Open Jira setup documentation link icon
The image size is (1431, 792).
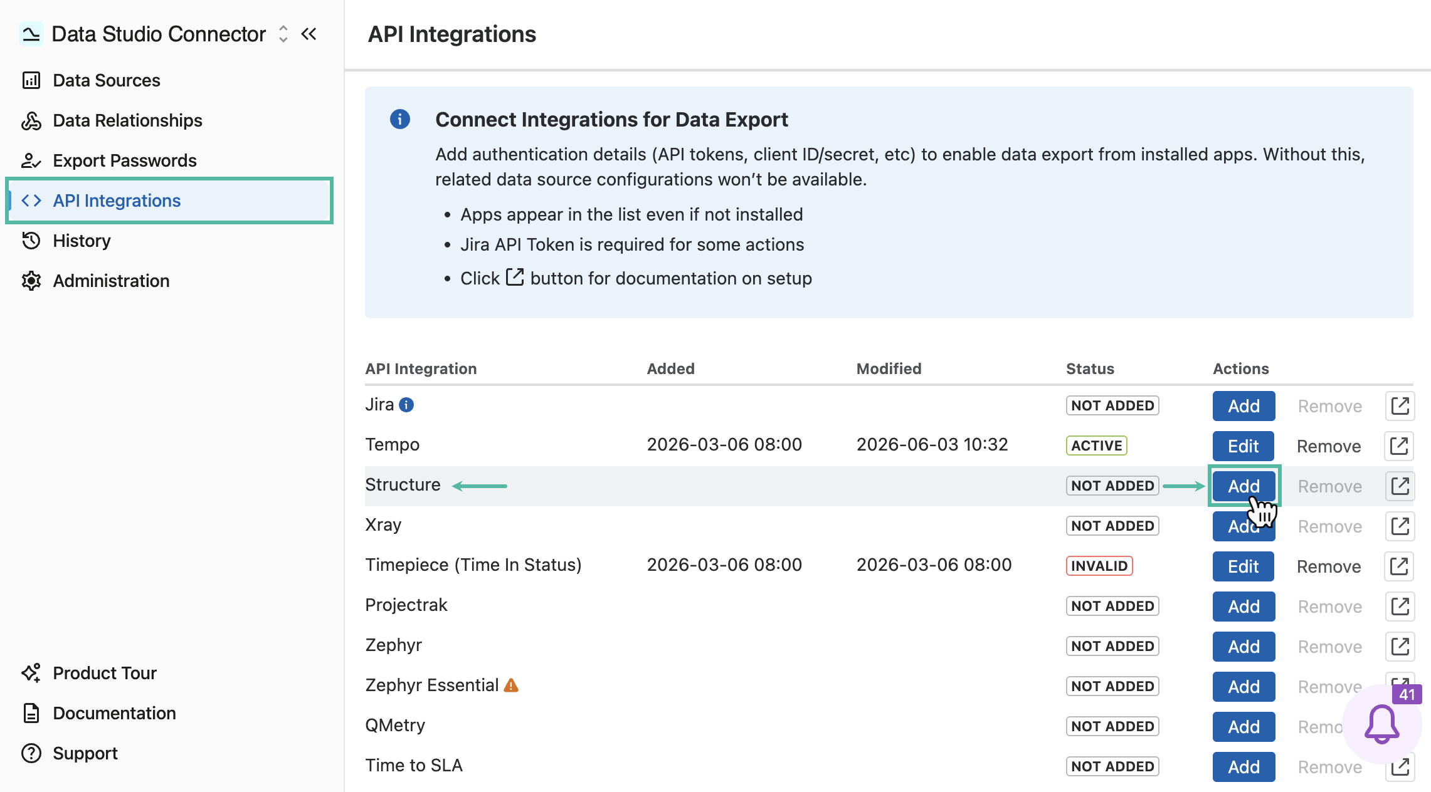click(x=1400, y=406)
